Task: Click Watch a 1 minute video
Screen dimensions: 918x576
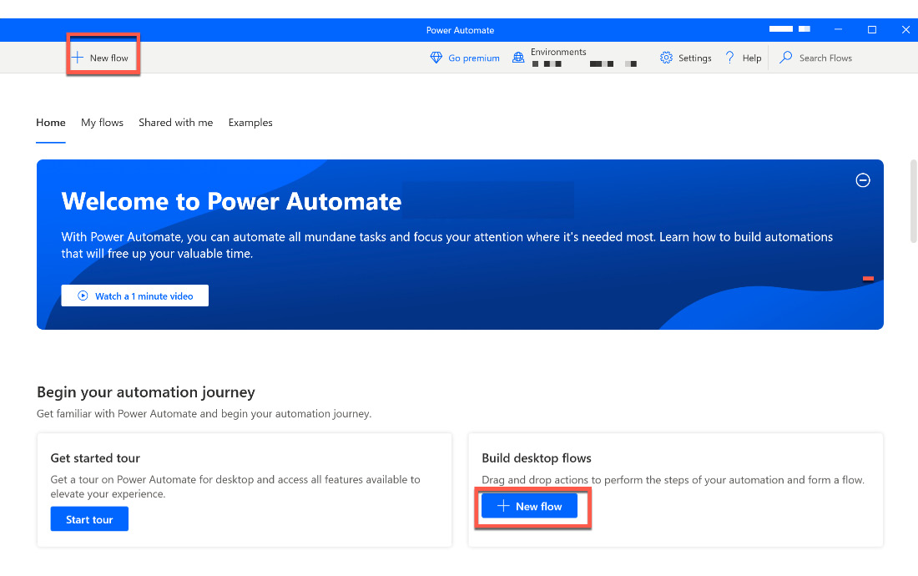Action: (134, 296)
